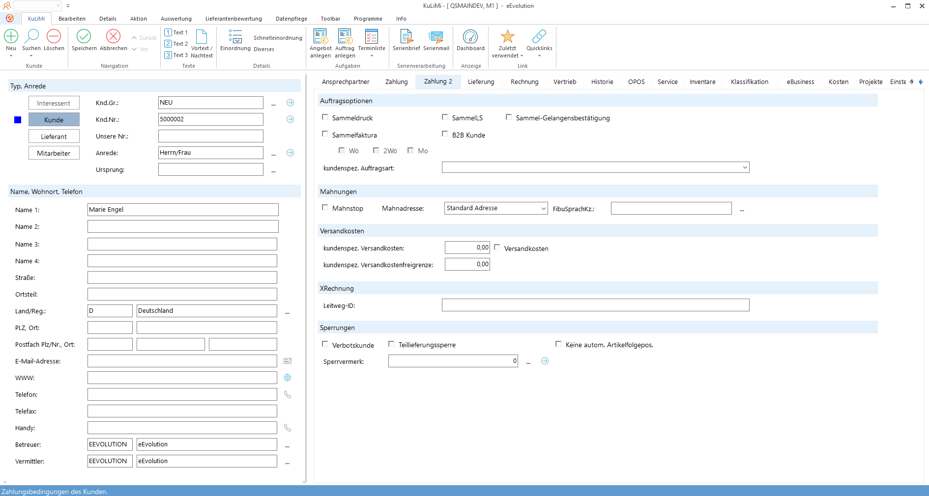929x496 pixels.
Task: Click into the Name 1 field
Action: pyautogui.click(x=183, y=210)
